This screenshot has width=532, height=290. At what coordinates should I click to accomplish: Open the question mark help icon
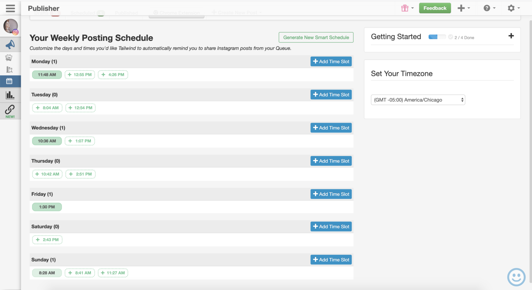[x=487, y=8]
